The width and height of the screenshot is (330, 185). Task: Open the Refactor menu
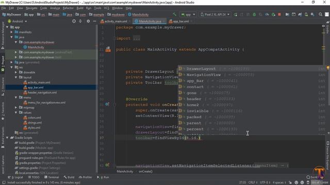68,8
